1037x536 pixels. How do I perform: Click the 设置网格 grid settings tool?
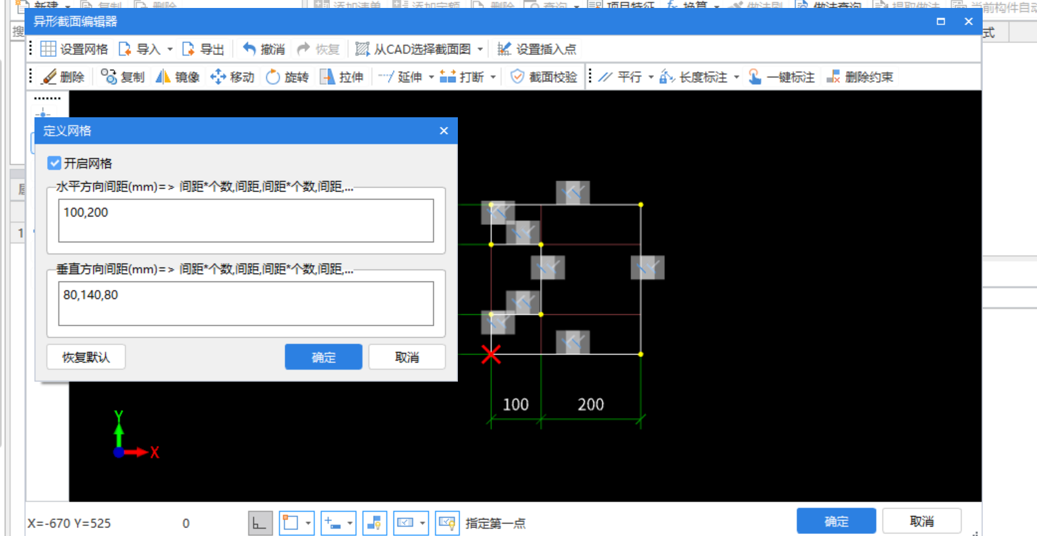74,49
